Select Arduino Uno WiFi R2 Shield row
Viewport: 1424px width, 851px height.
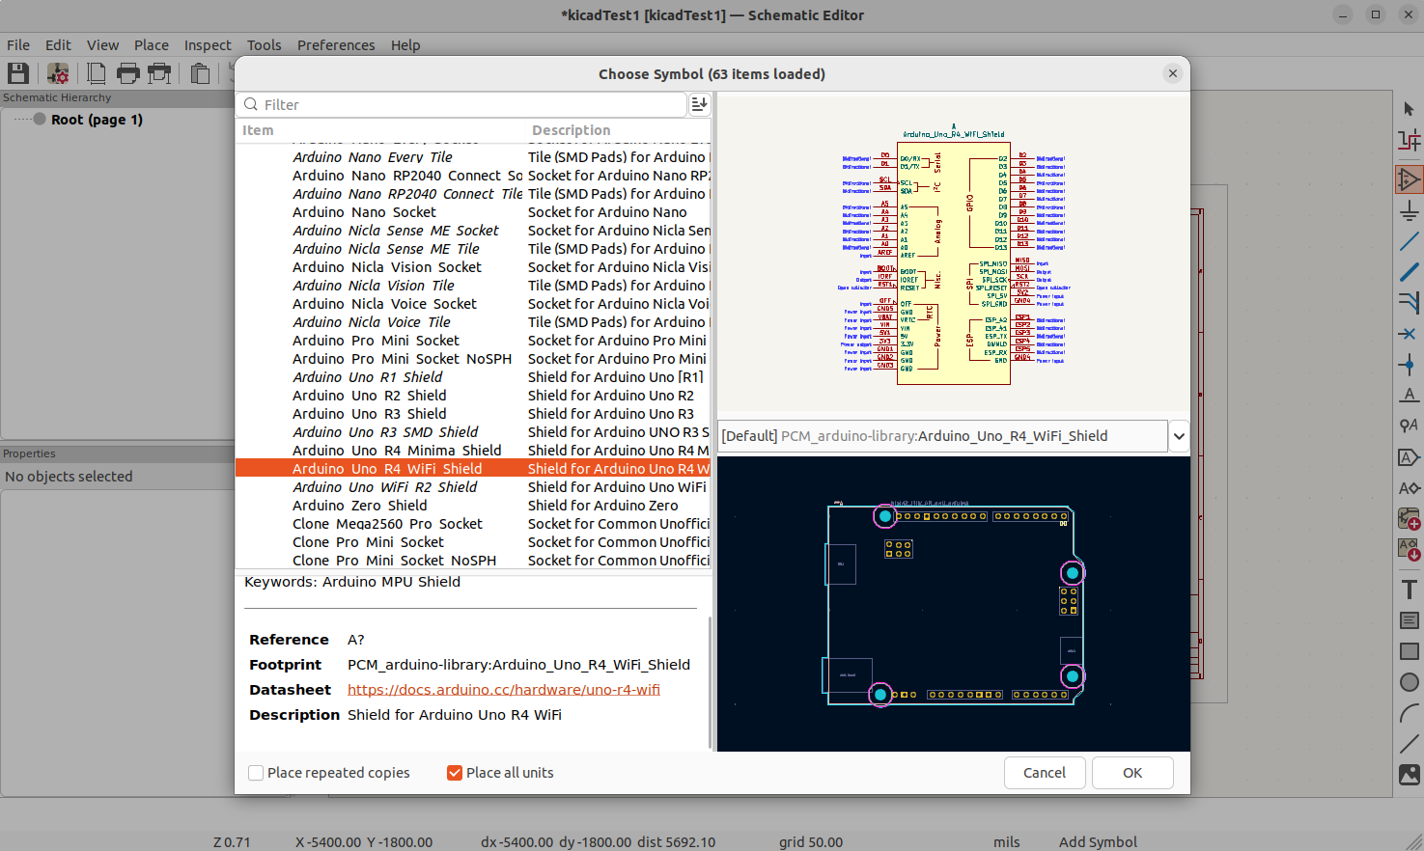pos(473,487)
